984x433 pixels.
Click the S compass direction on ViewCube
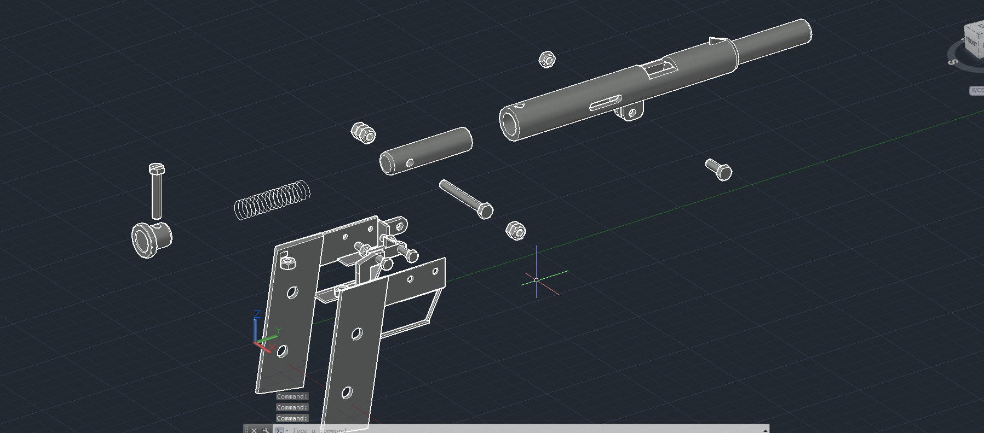953,62
